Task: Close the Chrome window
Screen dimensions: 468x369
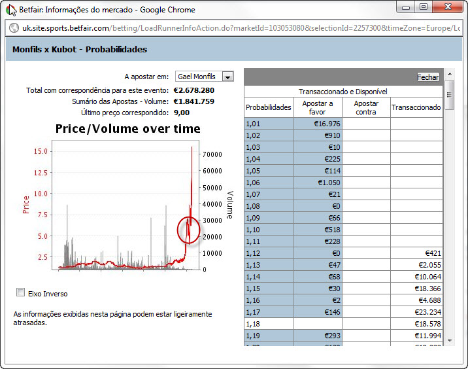Action: click(448, 7)
